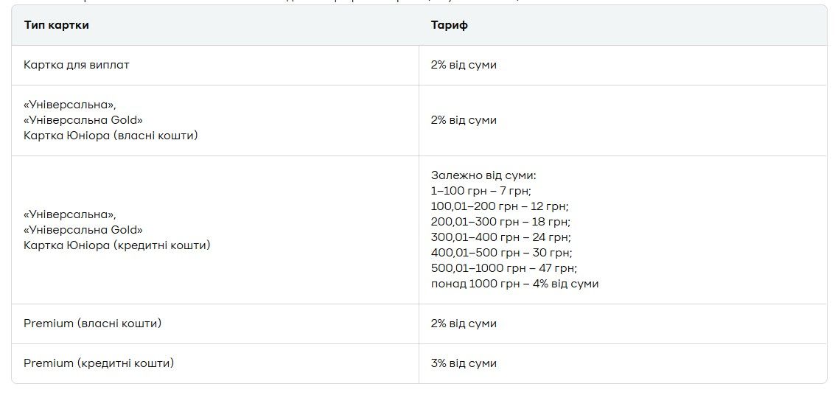835x395 pixels.
Task: Select the "Картка для виплат" cell
Action: pyautogui.click(x=77, y=65)
